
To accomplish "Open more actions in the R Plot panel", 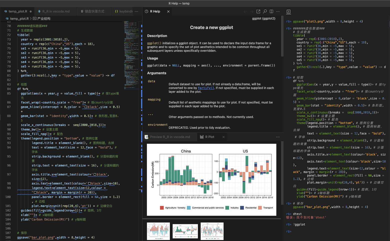I will click(x=278, y=137).
